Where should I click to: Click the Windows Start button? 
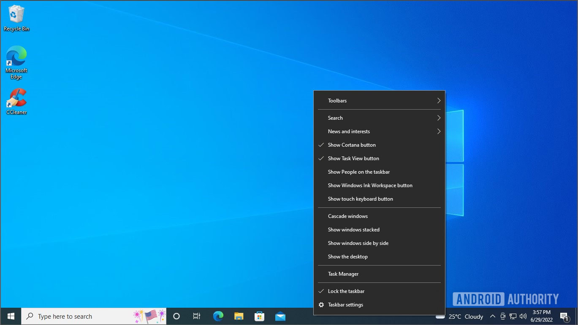pos(11,316)
